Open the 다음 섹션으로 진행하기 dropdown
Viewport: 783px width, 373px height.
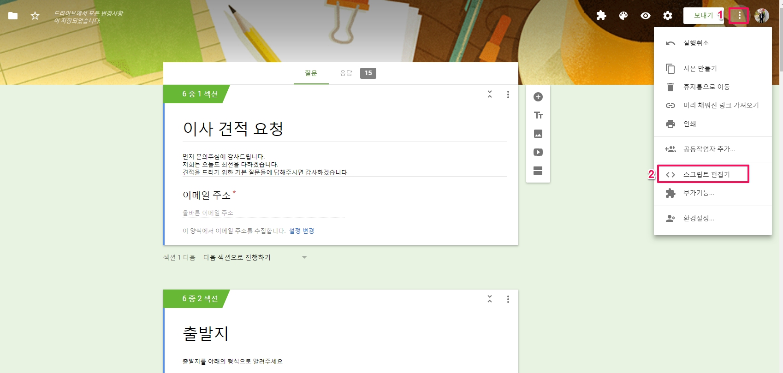[255, 257]
